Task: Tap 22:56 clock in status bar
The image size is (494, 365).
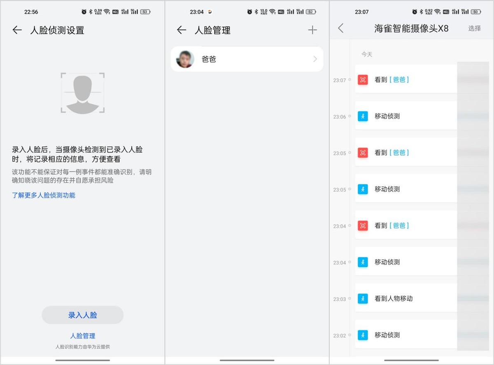Action: click(31, 12)
